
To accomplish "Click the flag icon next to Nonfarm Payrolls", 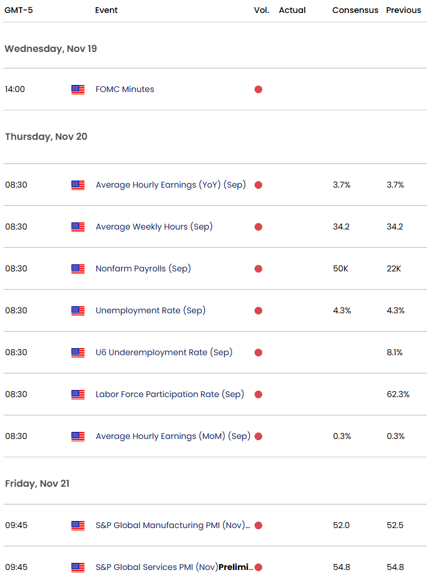I will click(x=78, y=269).
